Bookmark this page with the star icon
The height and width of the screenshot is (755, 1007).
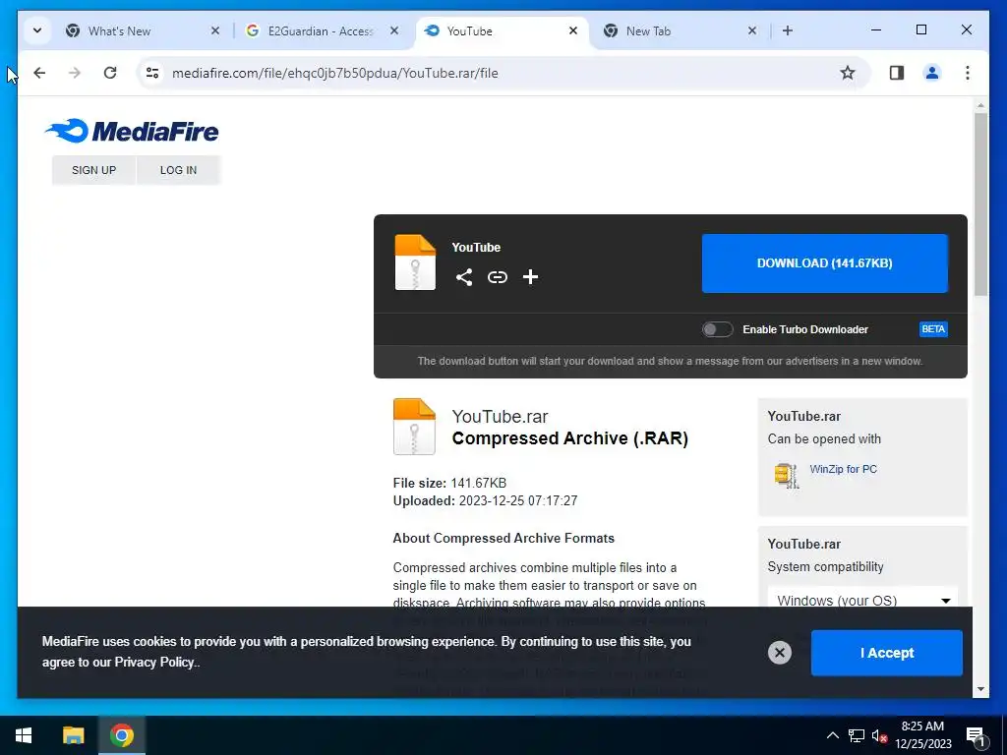(848, 73)
